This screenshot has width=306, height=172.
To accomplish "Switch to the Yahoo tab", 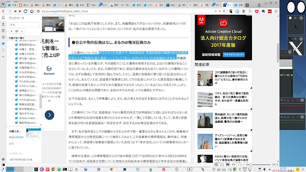I will 125,5.
